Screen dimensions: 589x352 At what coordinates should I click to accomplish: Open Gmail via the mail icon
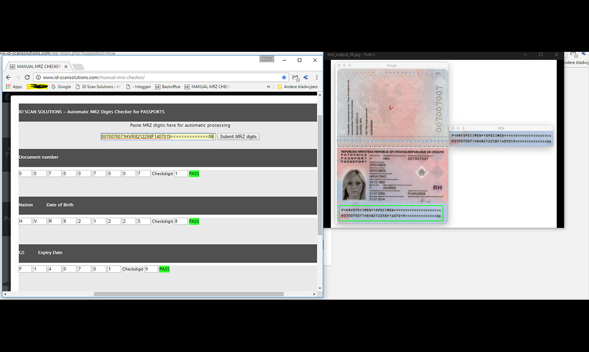tap(296, 77)
